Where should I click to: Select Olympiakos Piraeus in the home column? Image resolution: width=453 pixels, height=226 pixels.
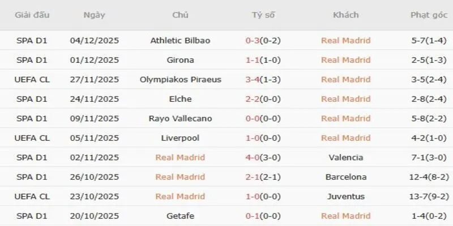point(180,80)
